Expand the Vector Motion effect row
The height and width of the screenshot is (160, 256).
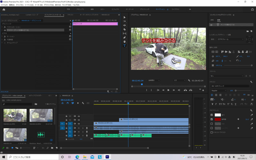(2, 27)
